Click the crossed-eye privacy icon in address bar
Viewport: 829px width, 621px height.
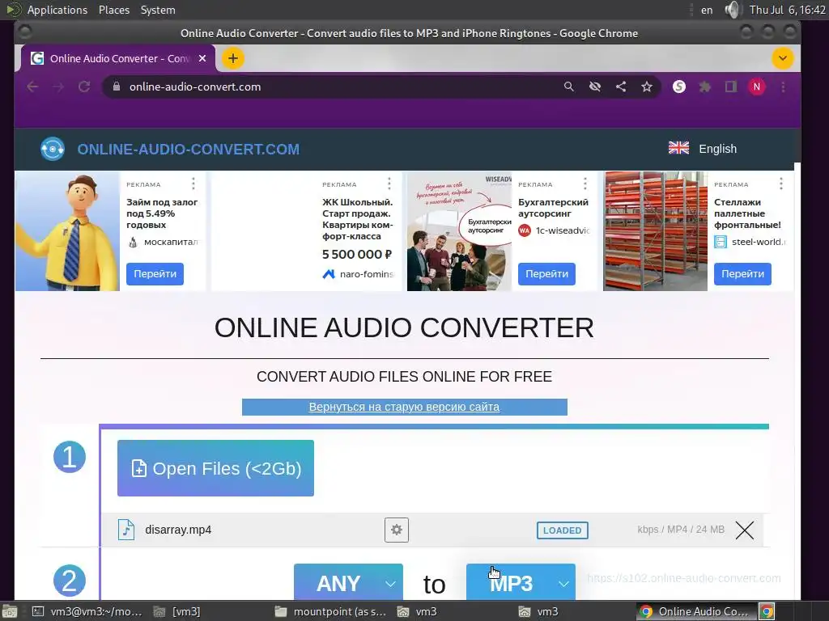595,87
